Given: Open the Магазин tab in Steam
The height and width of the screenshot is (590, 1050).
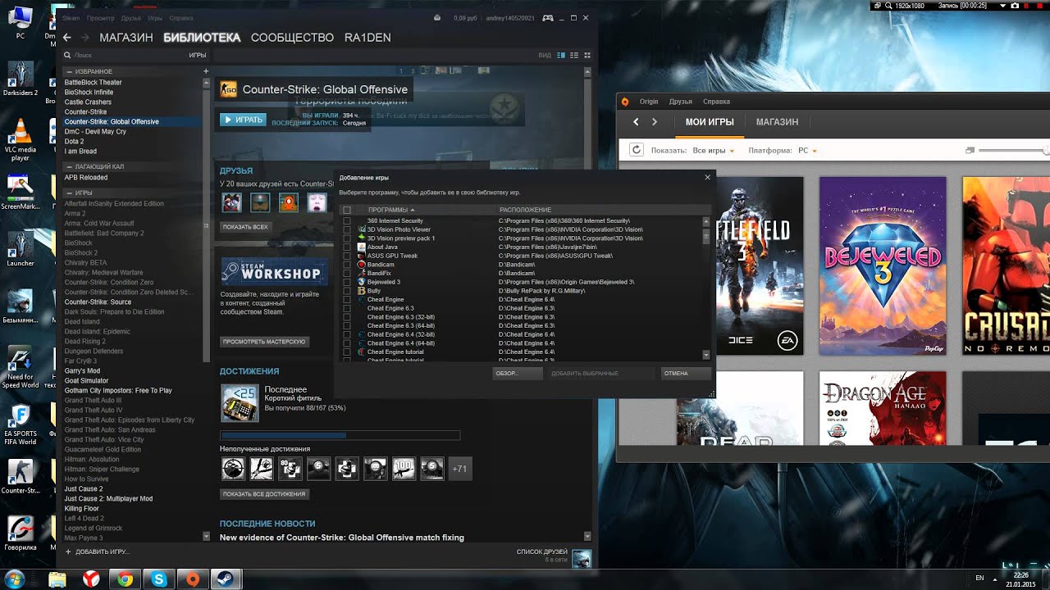Looking at the screenshot, I should point(126,38).
